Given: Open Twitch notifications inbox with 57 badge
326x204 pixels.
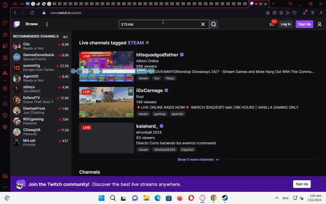Looking at the screenshot, I should (x=272, y=24).
